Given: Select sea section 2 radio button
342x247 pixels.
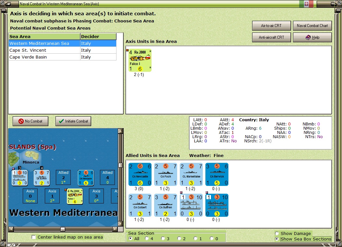Looking at the screenshot, I should pyautogui.click(x=179, y=239).
